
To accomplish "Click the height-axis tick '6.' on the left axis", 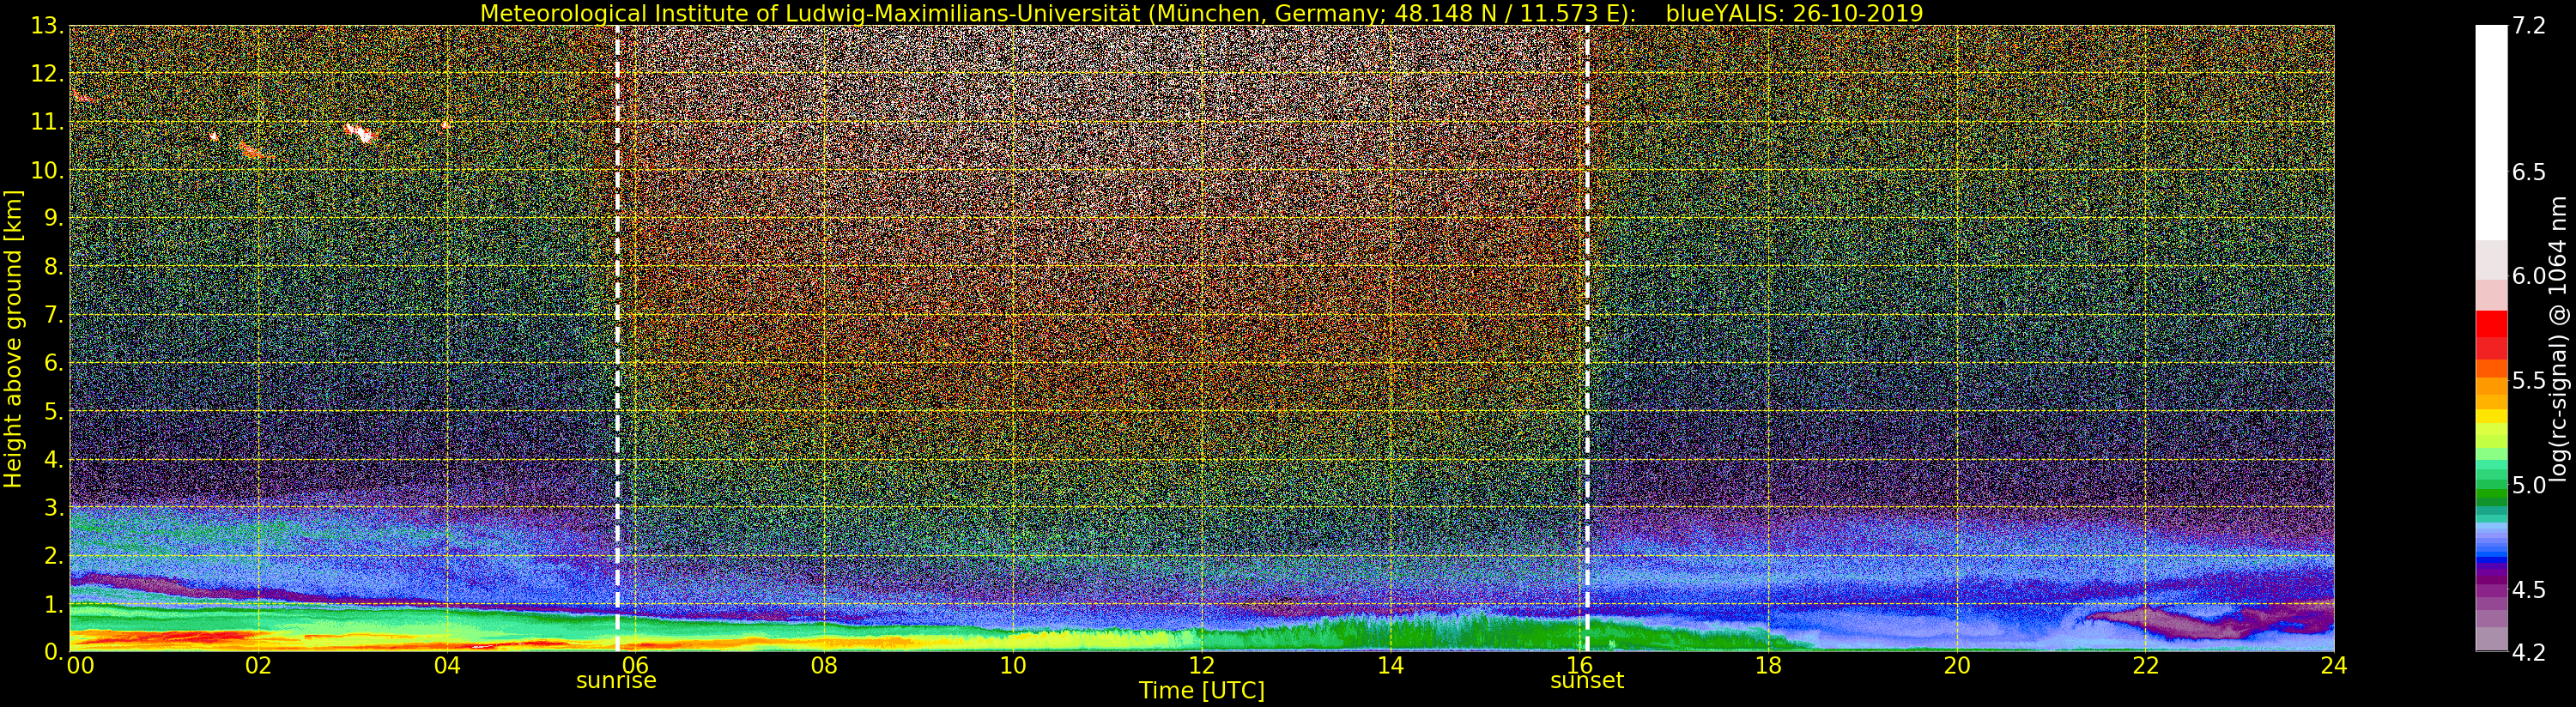I will pos(53,363).
